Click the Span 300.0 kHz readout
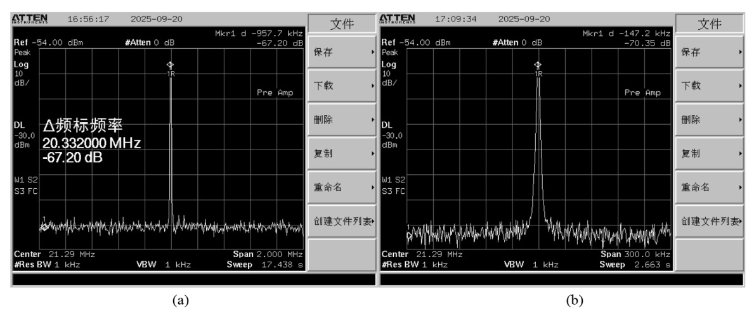 click(x=637, y=253)
